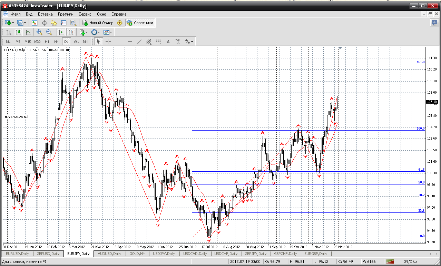The width and height of the screenshot is (441, 266).
Task: Switch to the GOLD,H4 chart tab
Action: (x=136, y=254)
